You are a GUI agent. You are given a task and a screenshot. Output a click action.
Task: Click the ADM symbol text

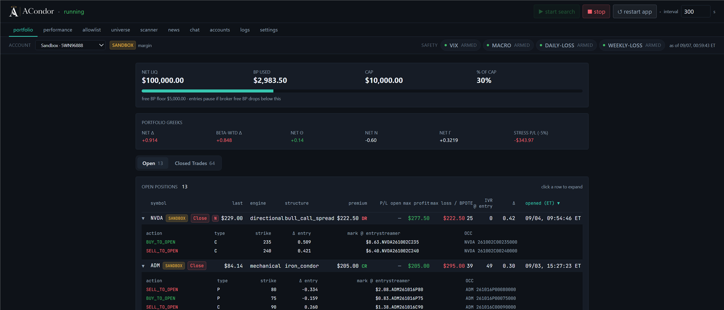click(x=155, y=266)
